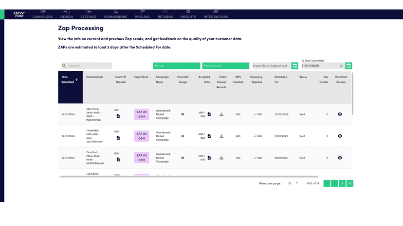403x226 pixels.
Task: Go to the previous page of results
Action: coord(334,183)
